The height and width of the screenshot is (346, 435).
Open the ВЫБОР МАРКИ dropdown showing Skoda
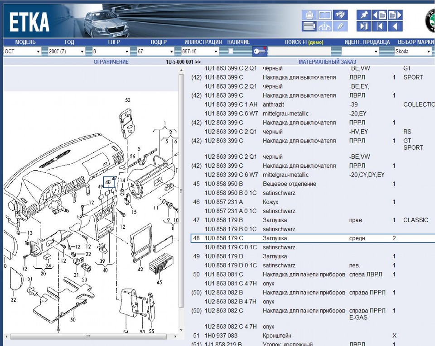[x=413, y=51]
